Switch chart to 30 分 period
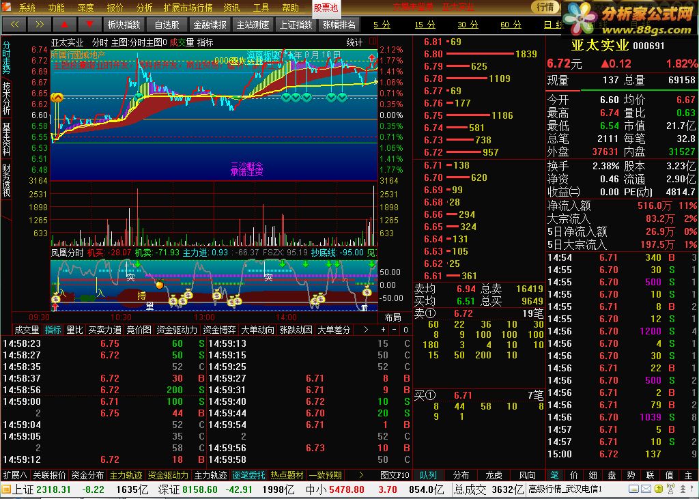This screenshot has height=499, width=699. [468, 25]
